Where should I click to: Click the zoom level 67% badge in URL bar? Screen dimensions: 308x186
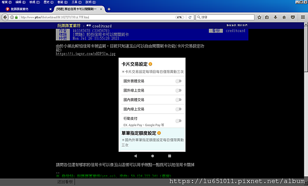(x=180, y=17)
